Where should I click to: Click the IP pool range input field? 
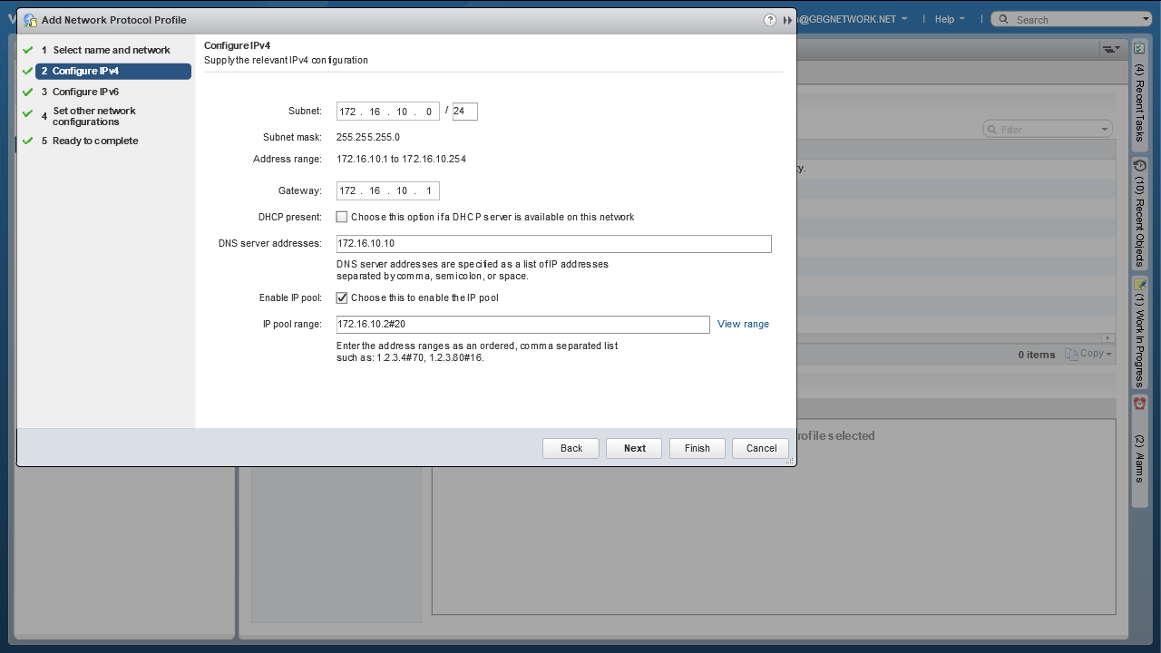coord(522,325)
